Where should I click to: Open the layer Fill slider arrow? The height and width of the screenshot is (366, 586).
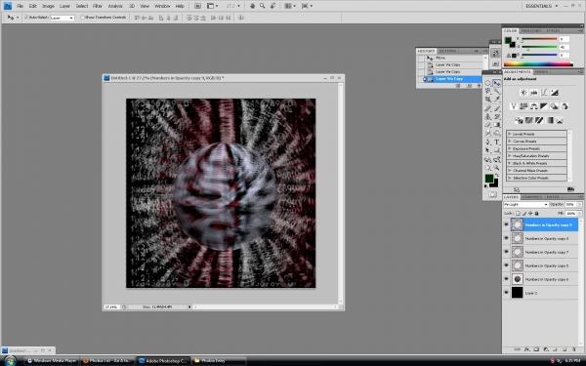pos(579,213)
